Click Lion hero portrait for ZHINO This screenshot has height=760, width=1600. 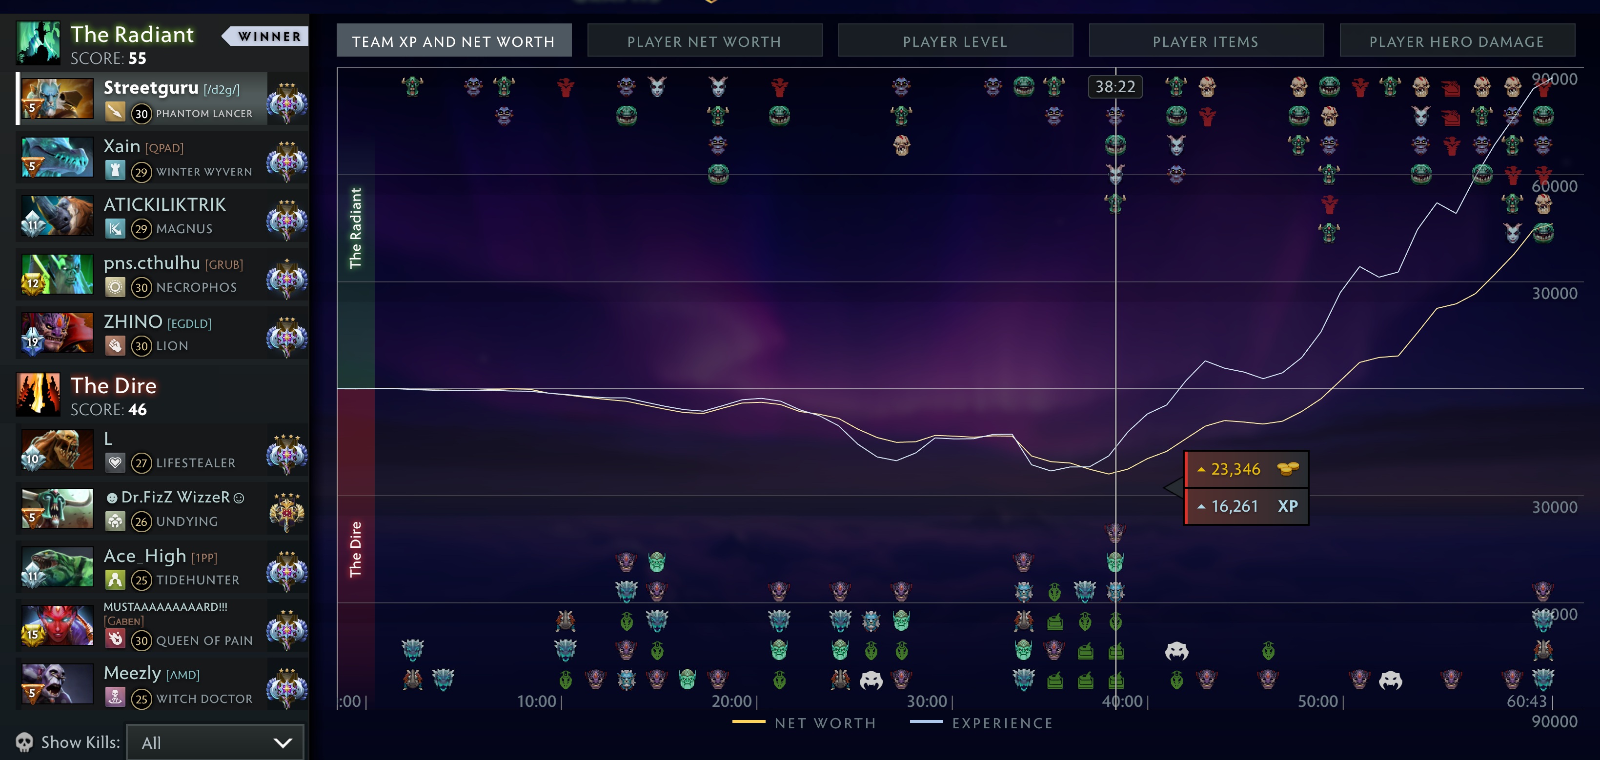pyautogui.click(x=57, y=333)
